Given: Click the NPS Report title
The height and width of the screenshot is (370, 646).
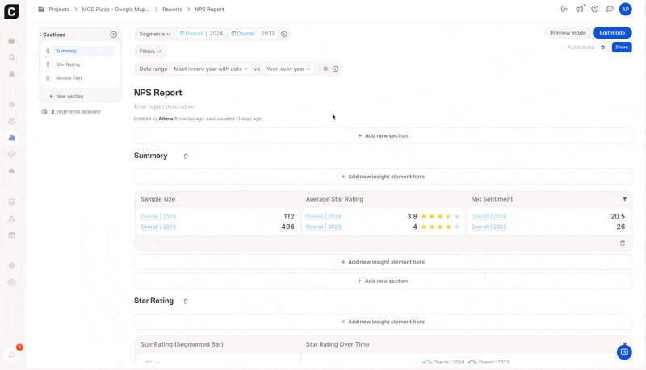Looking at the screenshot, I should 158,93.
